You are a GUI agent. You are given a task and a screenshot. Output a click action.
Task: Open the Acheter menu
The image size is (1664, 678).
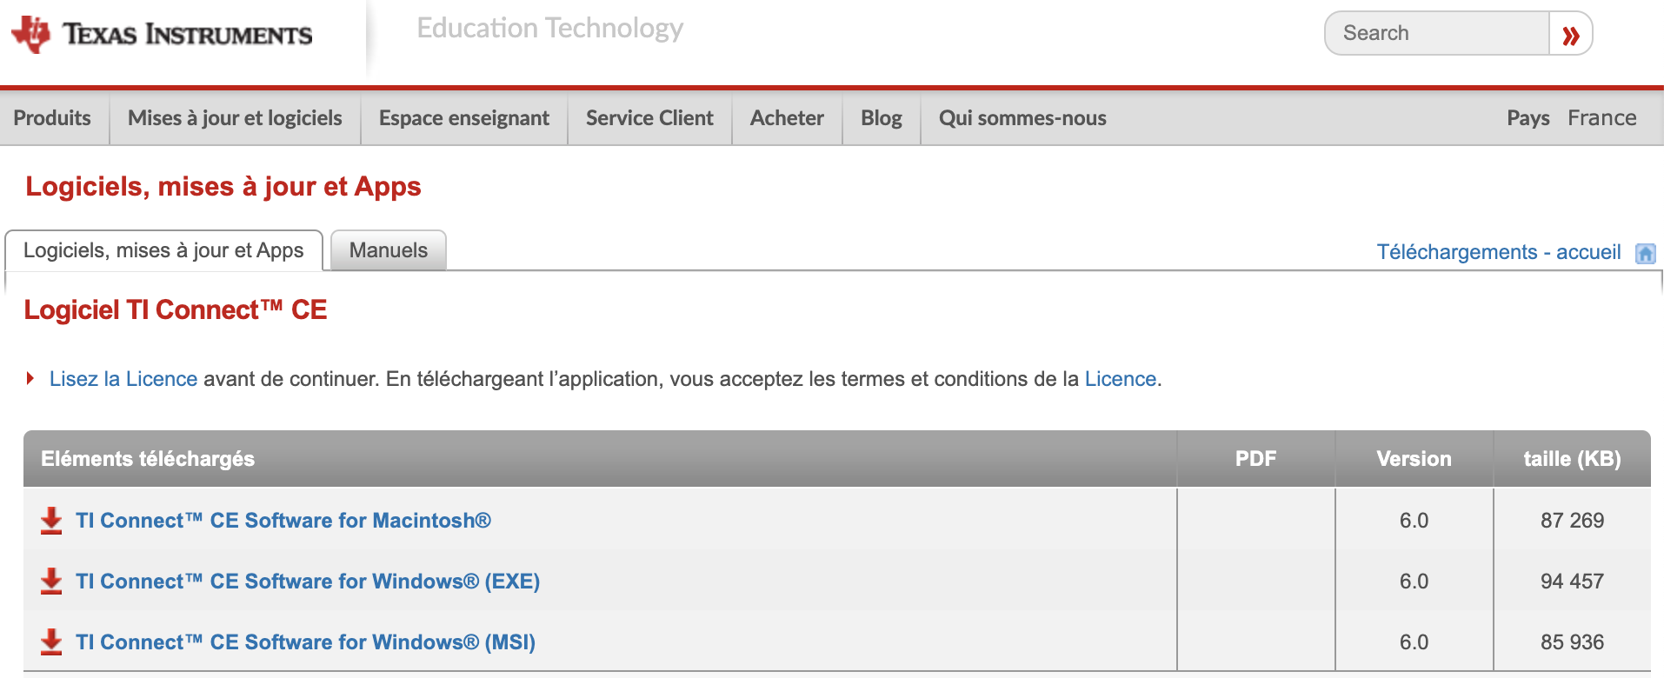787,118
